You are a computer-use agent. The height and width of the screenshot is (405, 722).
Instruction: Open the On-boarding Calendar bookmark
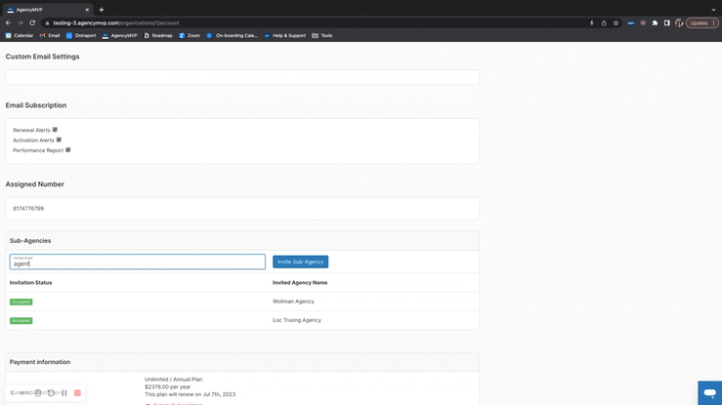[233, 35]
